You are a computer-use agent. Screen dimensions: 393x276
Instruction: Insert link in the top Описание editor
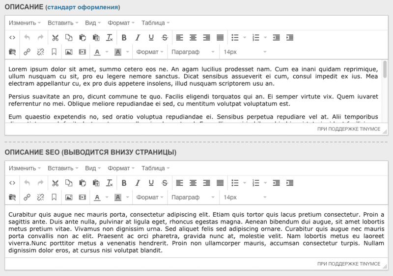(x=27, y=52)
